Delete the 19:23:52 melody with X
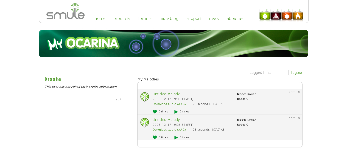 pyautogui.click(x=299, y=118)
